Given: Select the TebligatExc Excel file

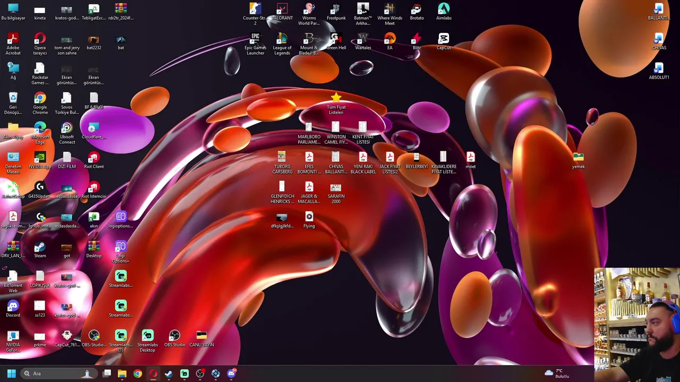Looking at the screenshot, I should click(x=94, y=12).
